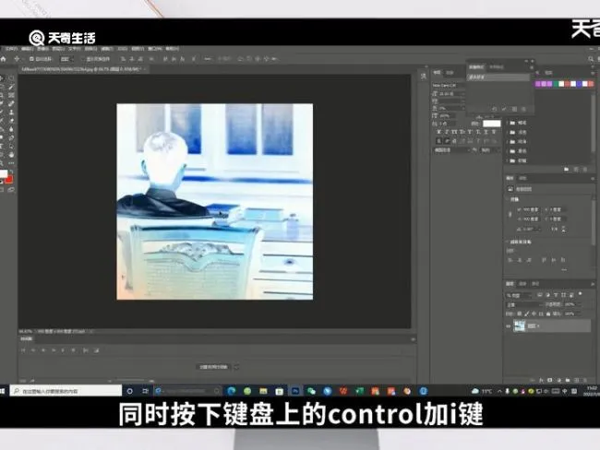
Task: Open the Edit Toolbar three-dots icon
Action: 11,163
